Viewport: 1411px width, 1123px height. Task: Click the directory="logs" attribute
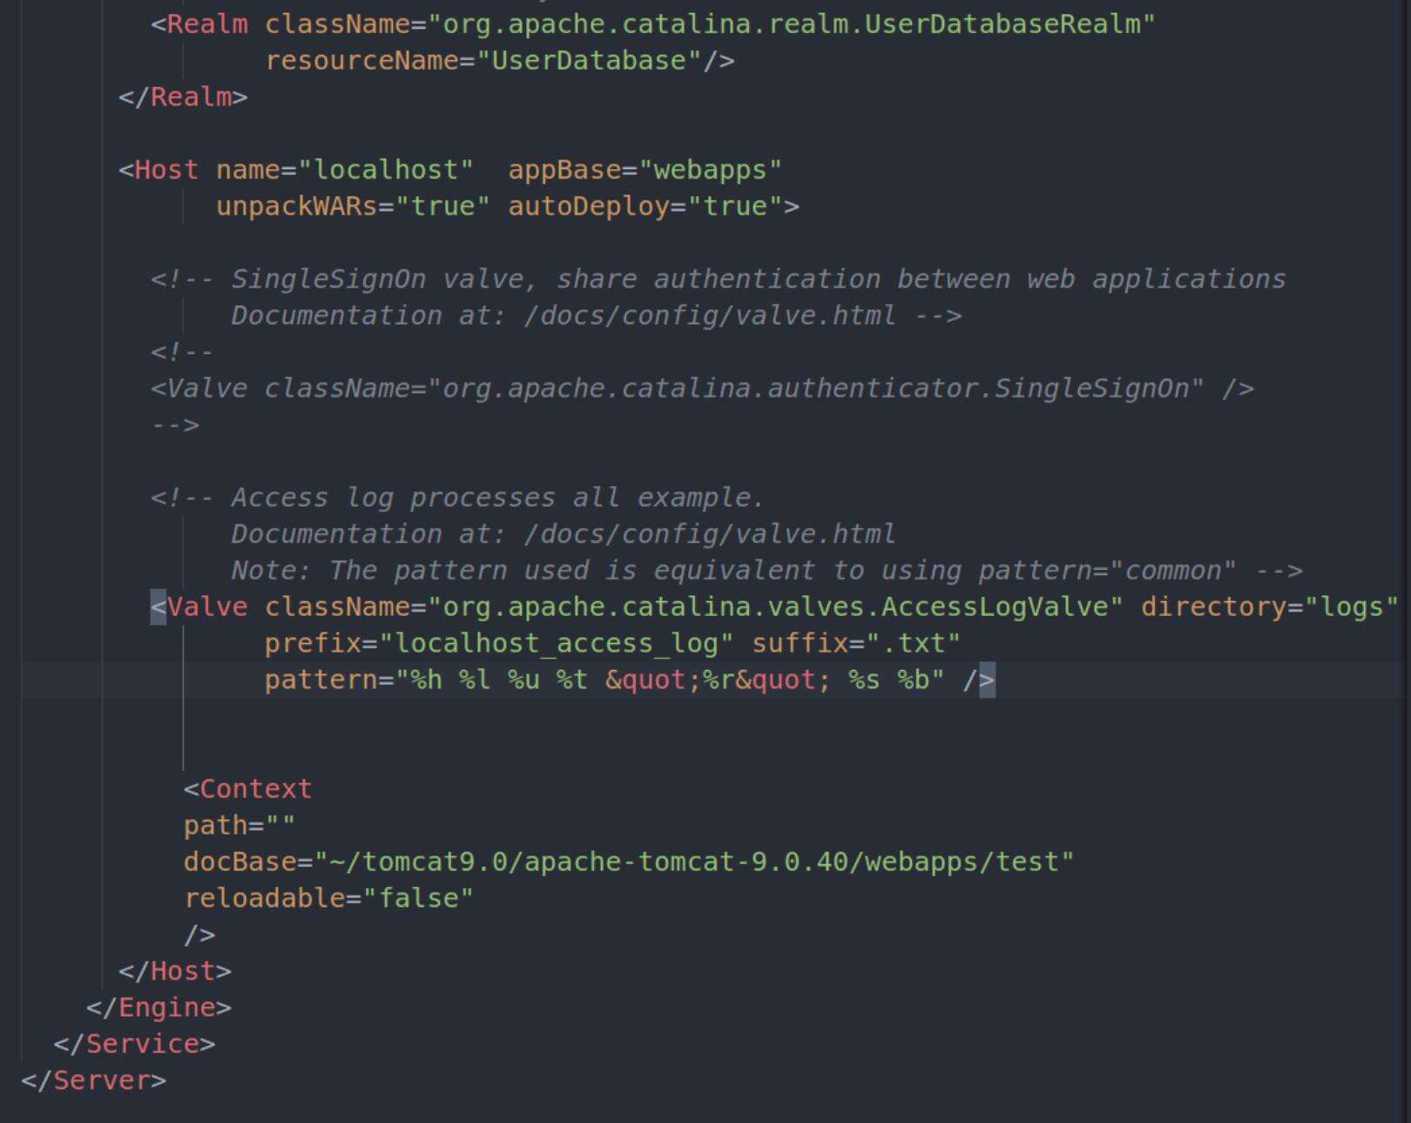pos(1268,607)
